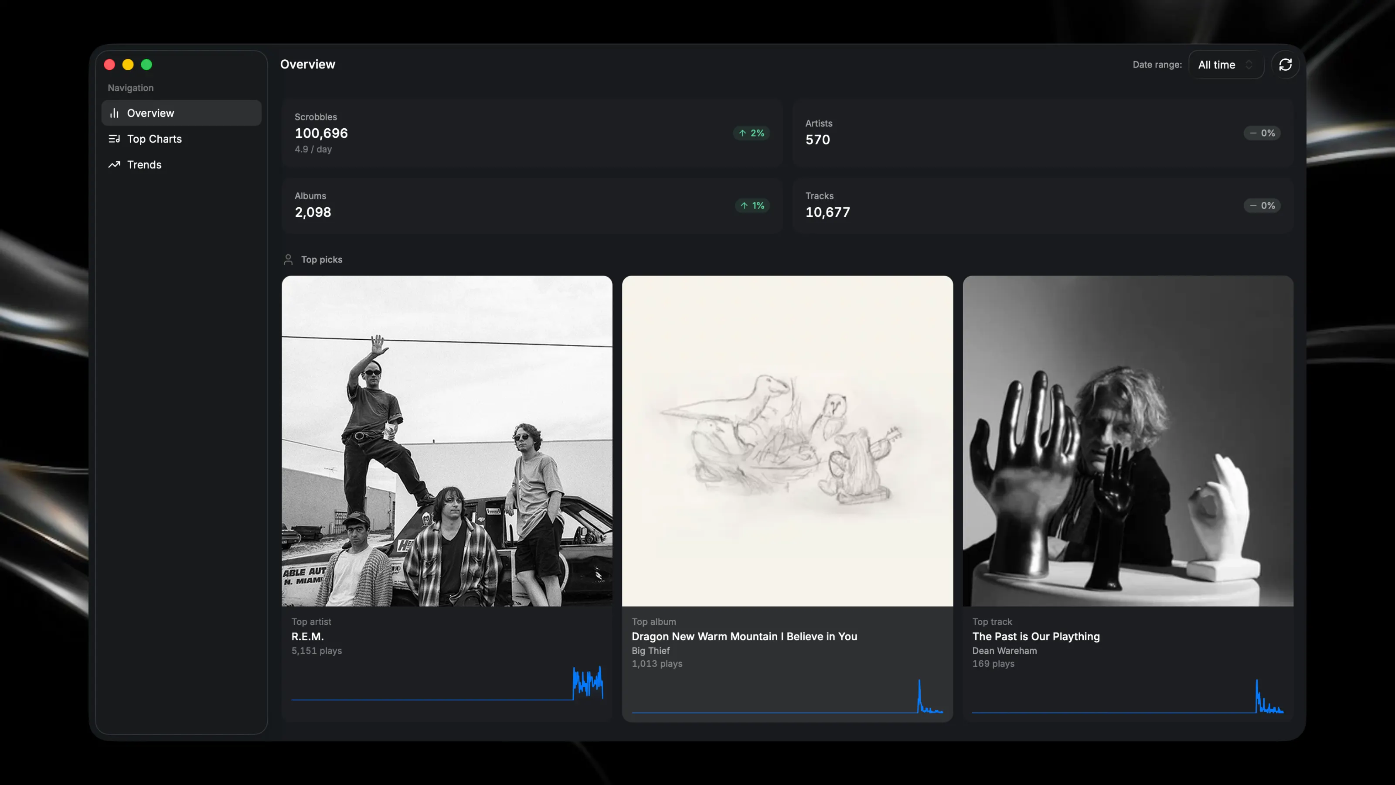
Task: Click the Albums 1% increase badge
Action: coord(752,205)
